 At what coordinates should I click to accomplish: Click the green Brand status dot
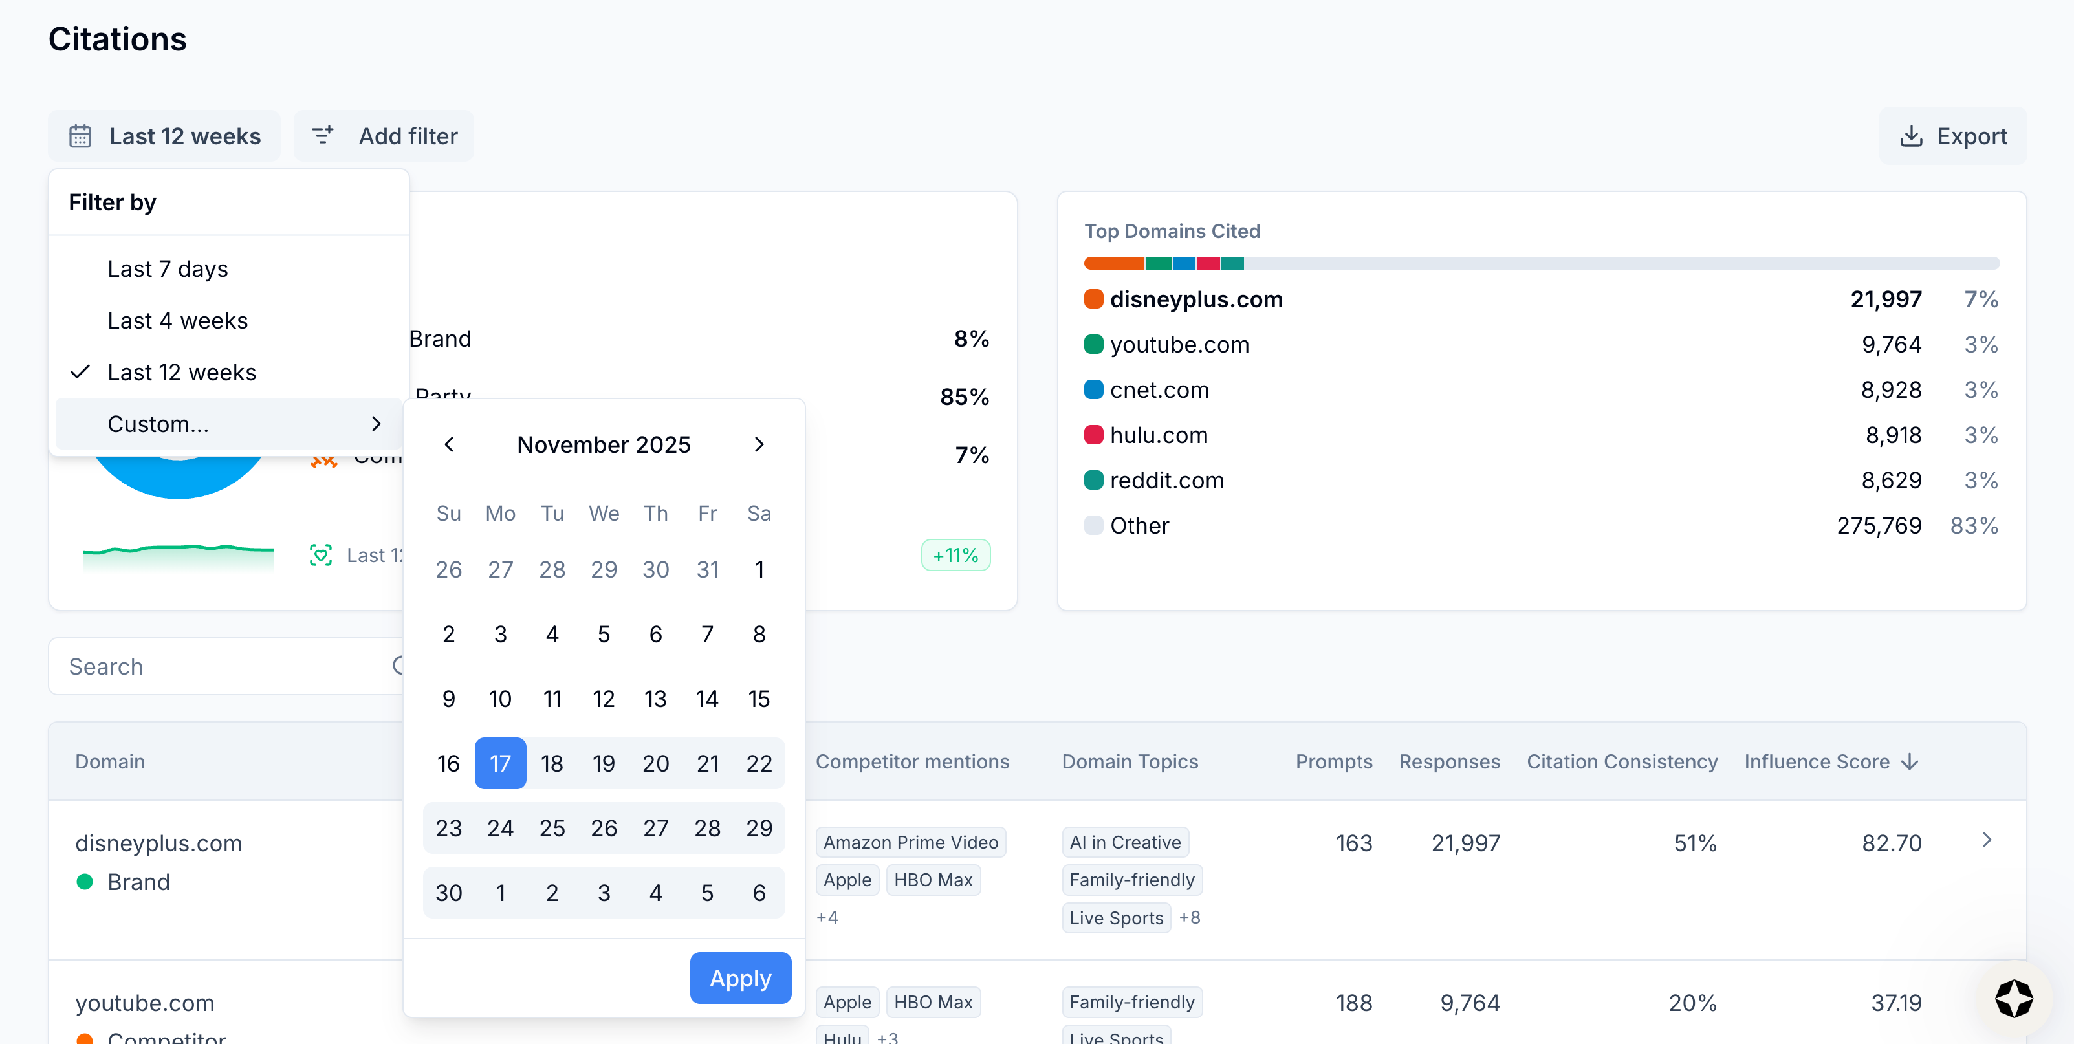pyautogui.click(x=85, y=882)
